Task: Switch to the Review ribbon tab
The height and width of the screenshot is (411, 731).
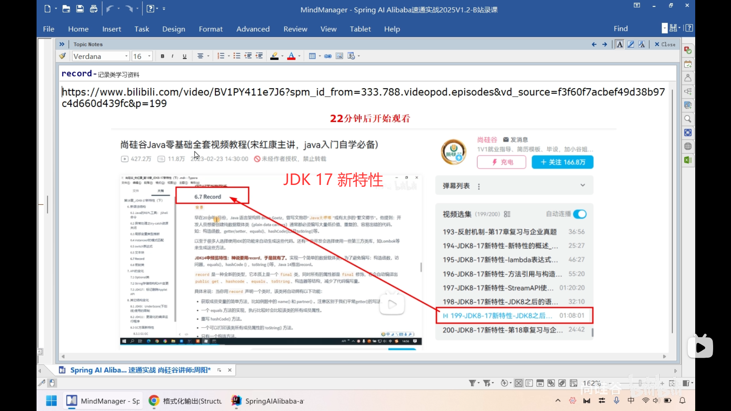Action: point(295,29)
